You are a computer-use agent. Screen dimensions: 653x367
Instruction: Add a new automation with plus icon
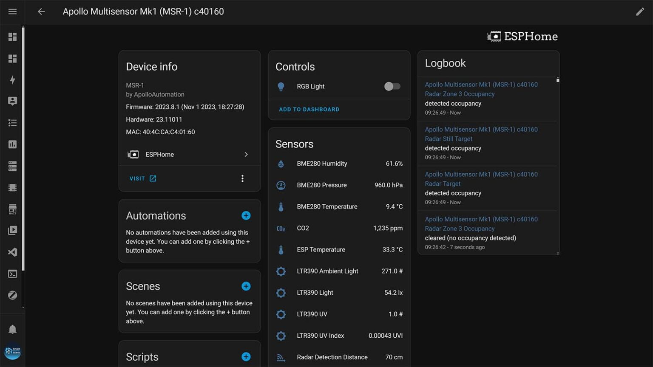click(x=246, y=216)
